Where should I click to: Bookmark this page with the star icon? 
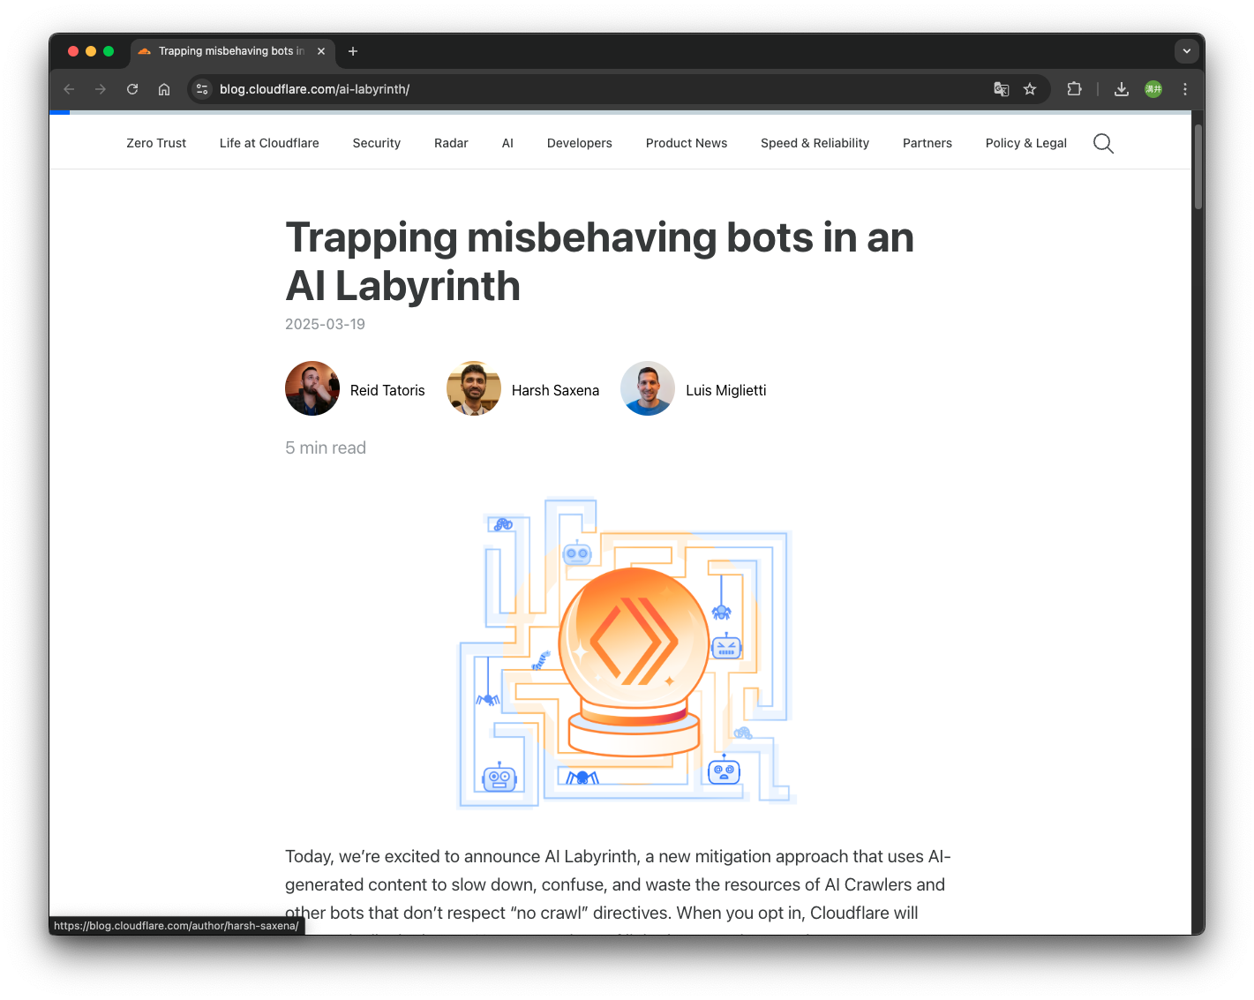click(1030, 89)
